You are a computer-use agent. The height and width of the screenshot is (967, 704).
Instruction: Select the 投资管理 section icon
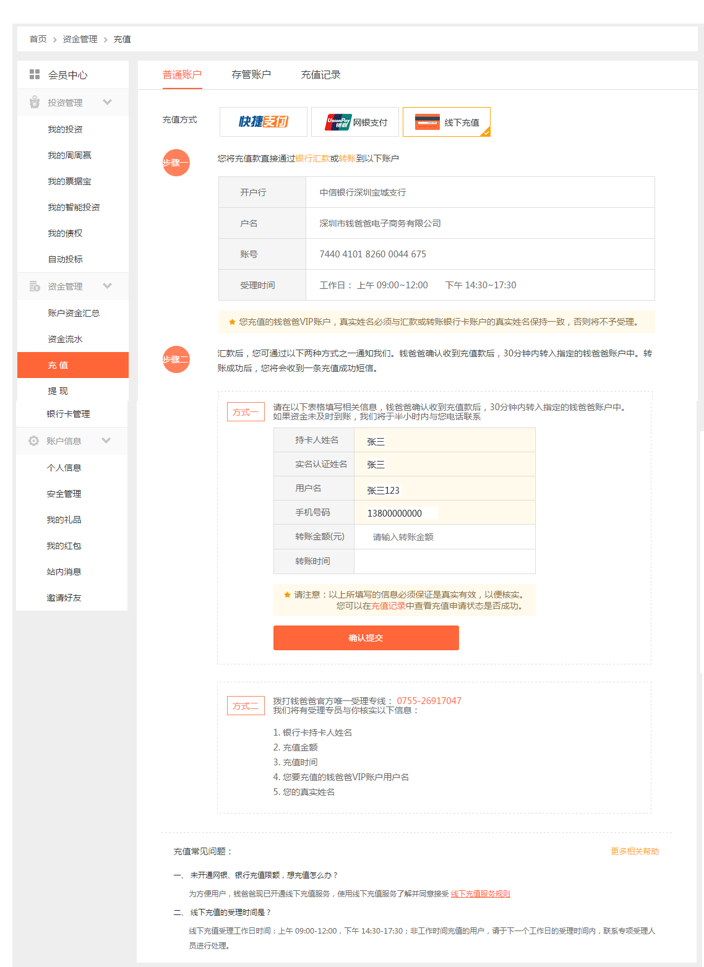tap(33, 102)
